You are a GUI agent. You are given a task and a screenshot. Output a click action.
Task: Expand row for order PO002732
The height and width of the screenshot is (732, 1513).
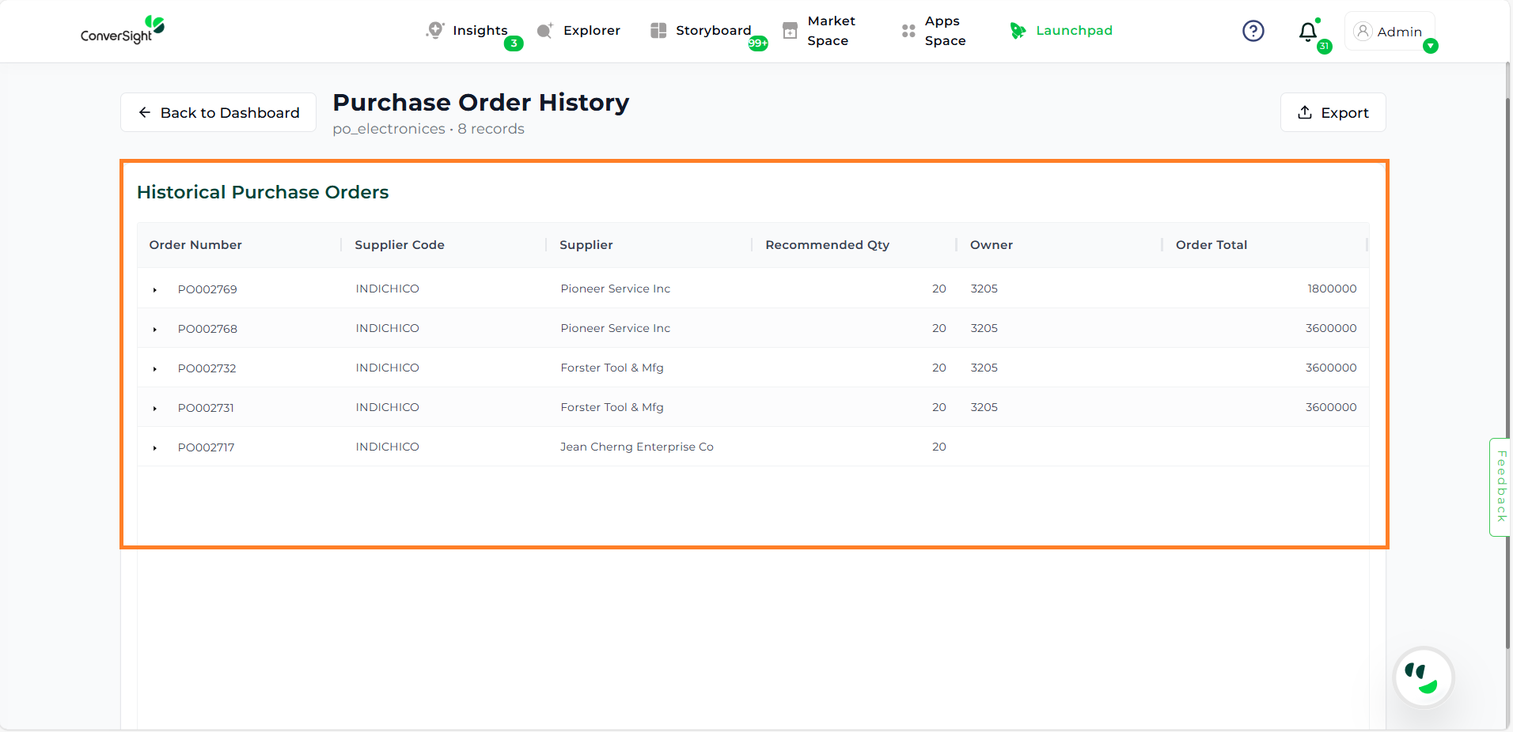pyautogui.click(x=155, y=369)
